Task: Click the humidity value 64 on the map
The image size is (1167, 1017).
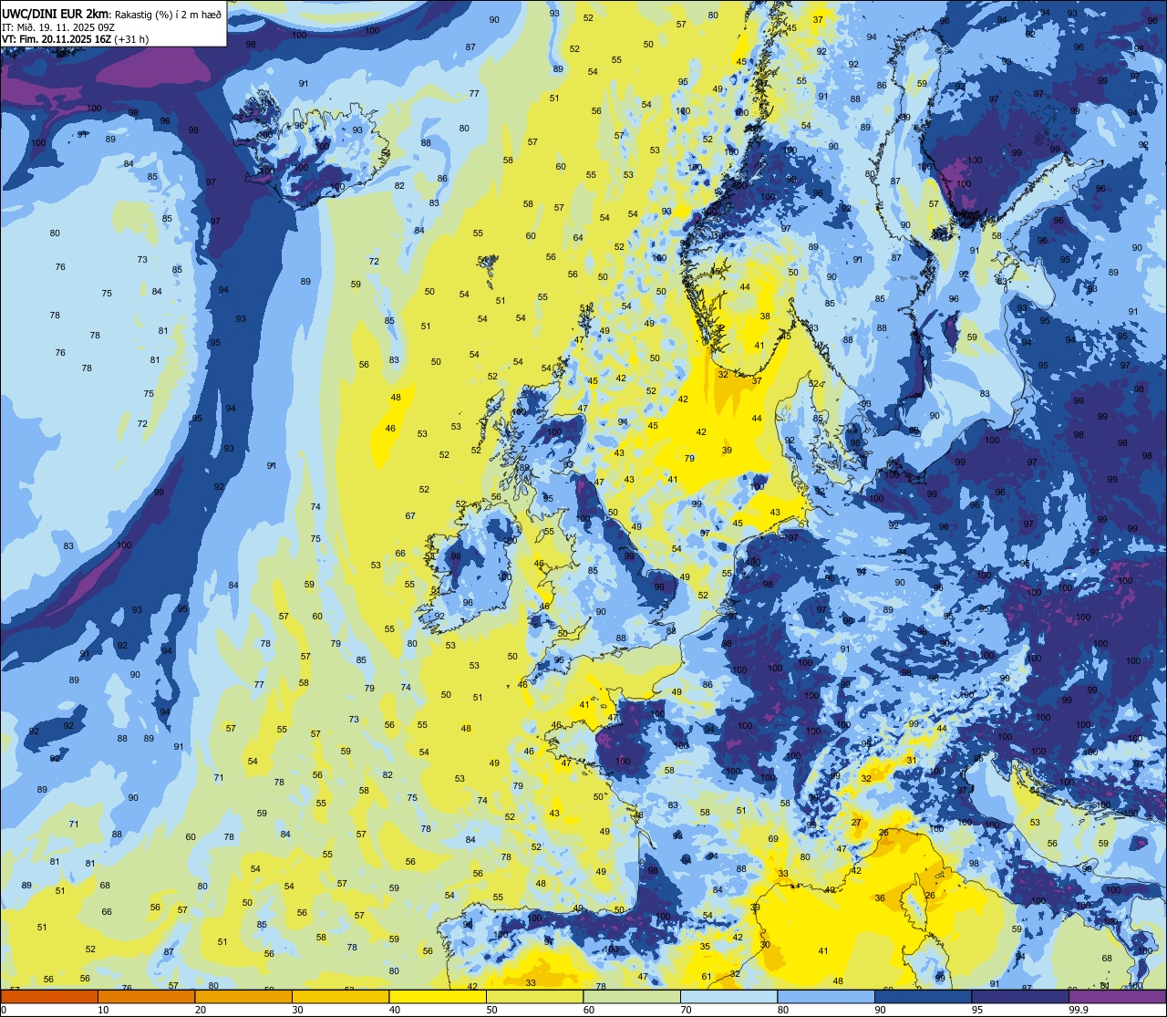Action: pos(578,238)
